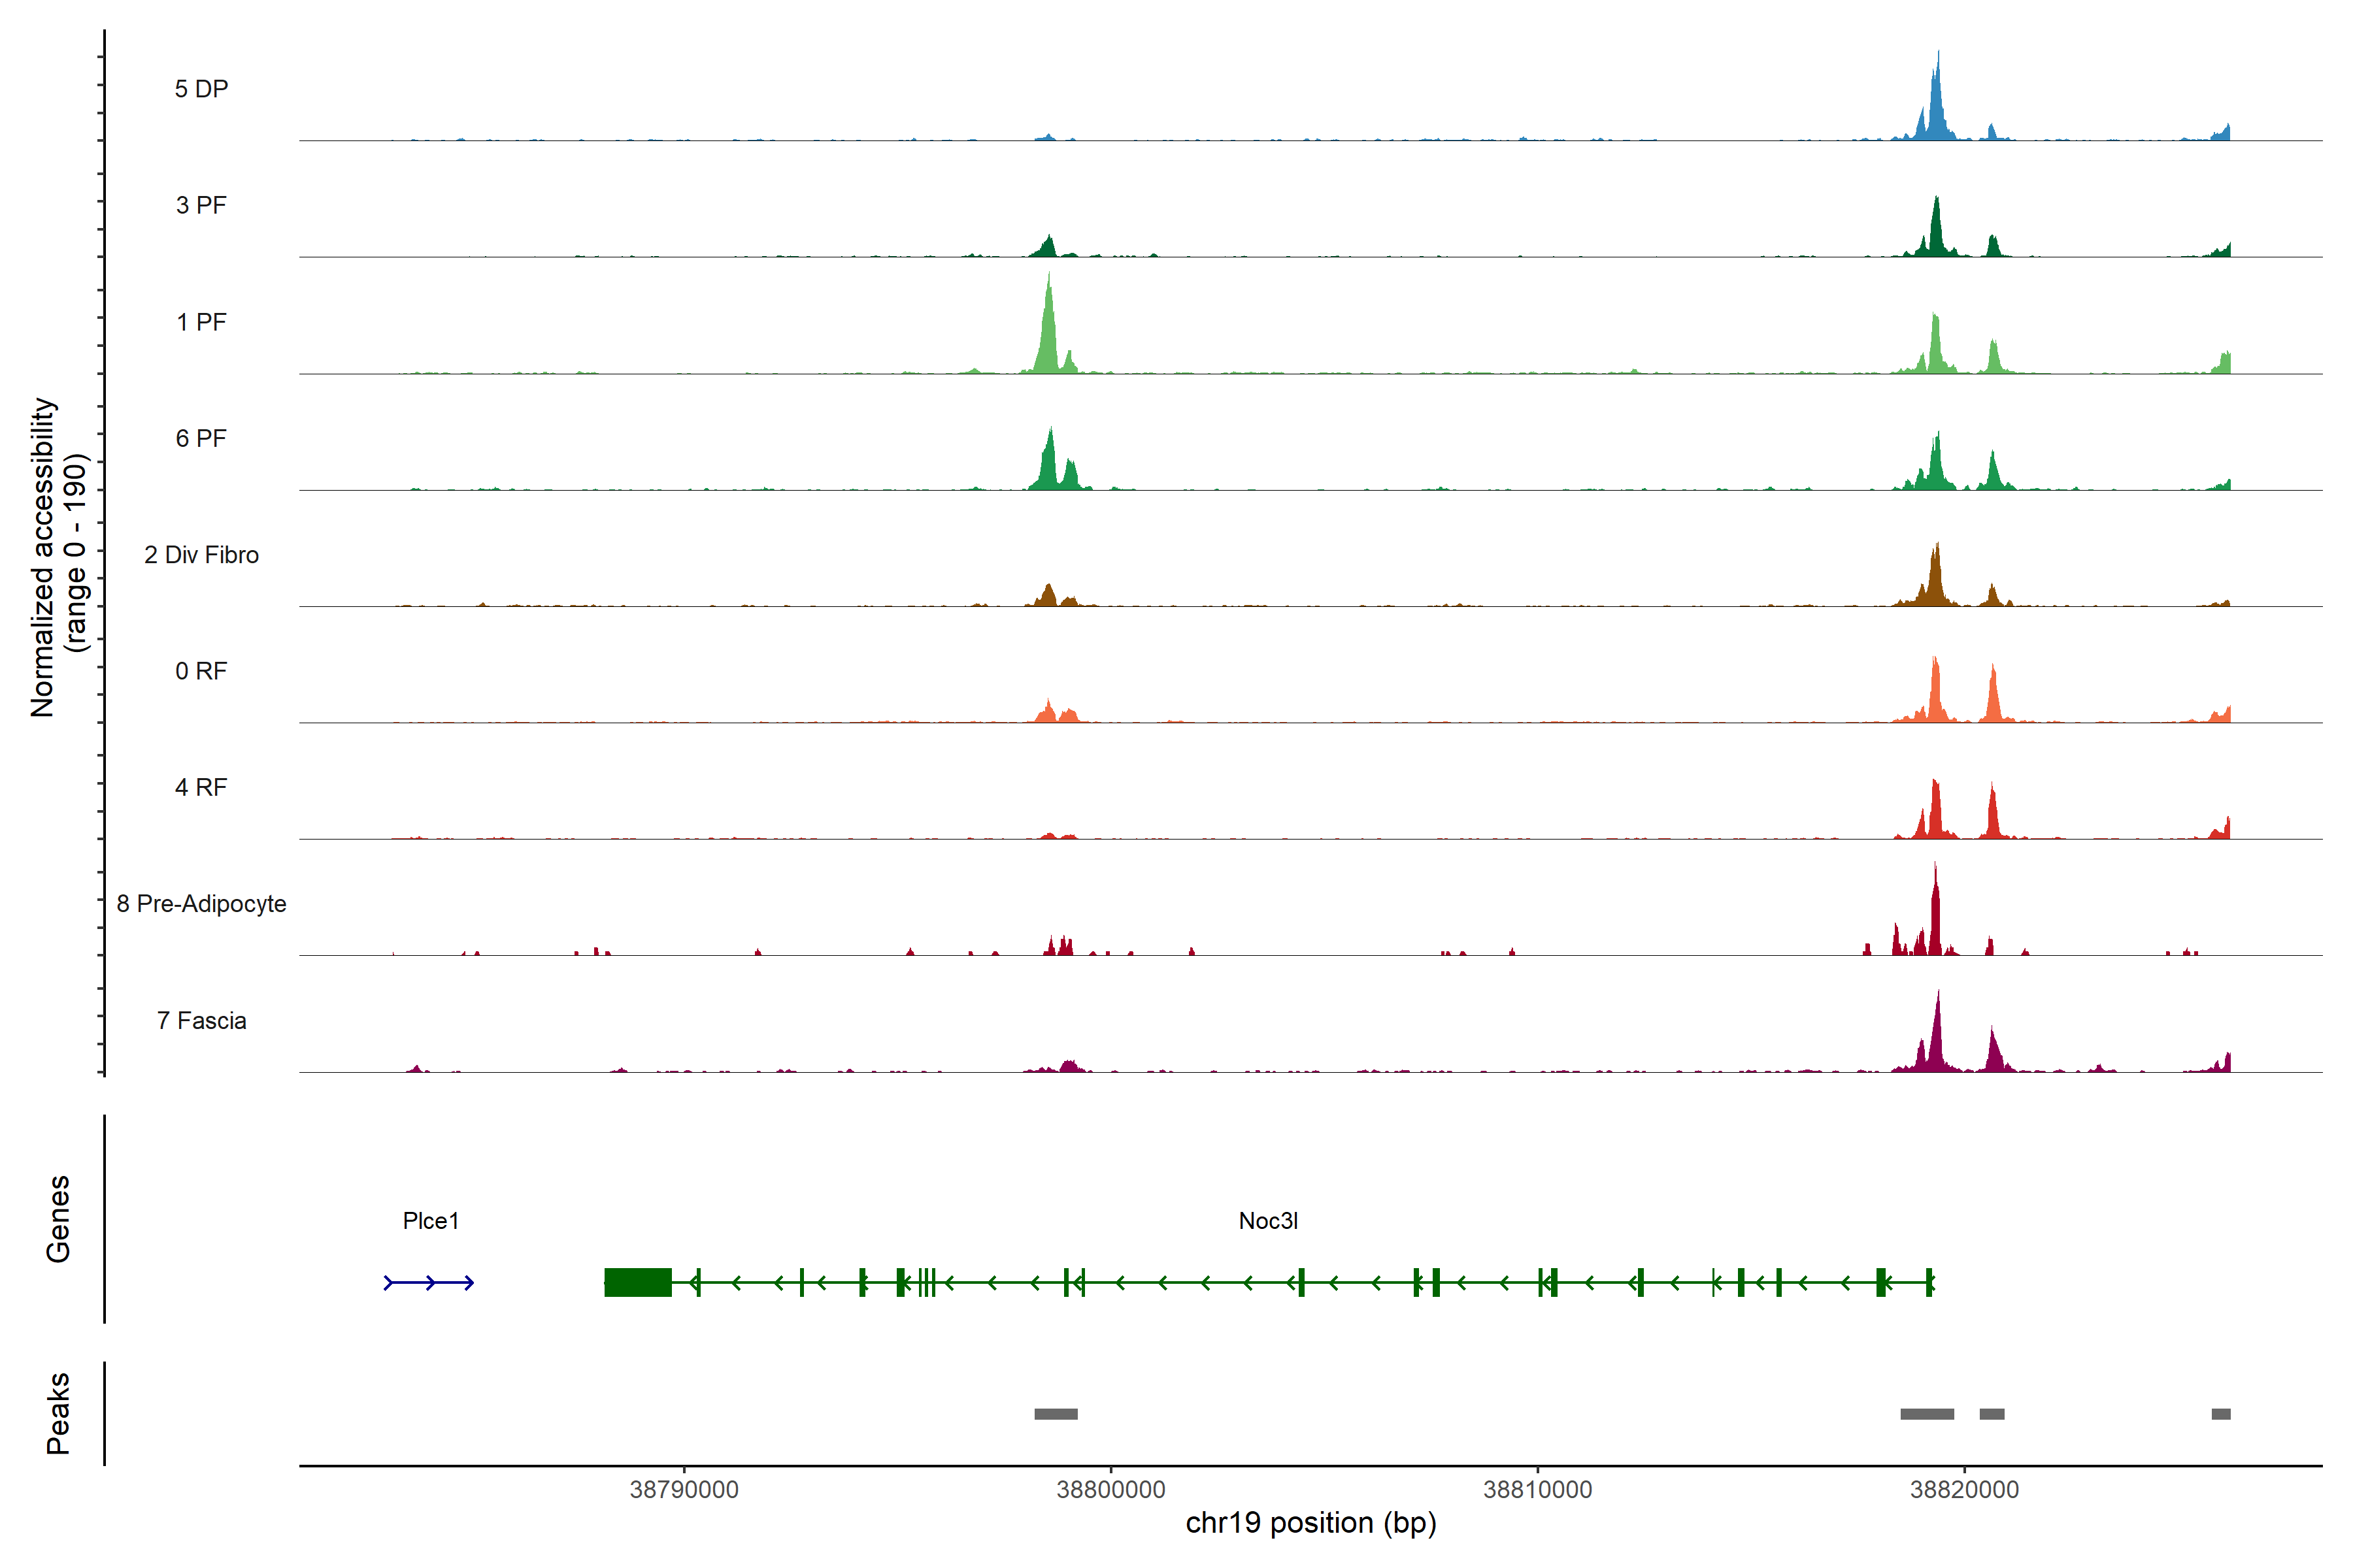Select the 2 Div Fibro label
The height and width of the screenshot is (1568, 2353).
pos(201,555)
